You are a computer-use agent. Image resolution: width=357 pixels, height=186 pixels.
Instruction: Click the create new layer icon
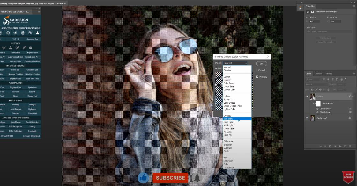click(x=346, y=146)
